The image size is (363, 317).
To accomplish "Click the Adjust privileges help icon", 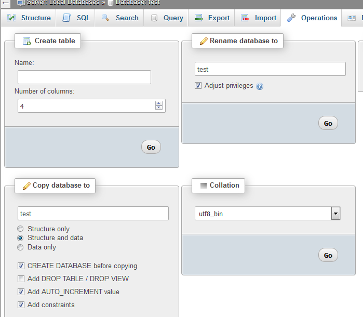I will coord(260,86).
